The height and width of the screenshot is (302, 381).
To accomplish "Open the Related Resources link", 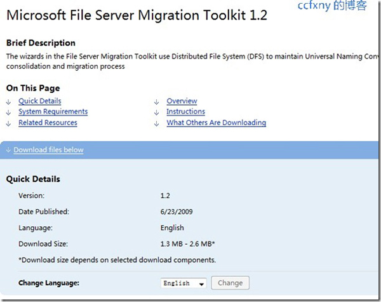I will pyautogui.click(x=48, y=123).
